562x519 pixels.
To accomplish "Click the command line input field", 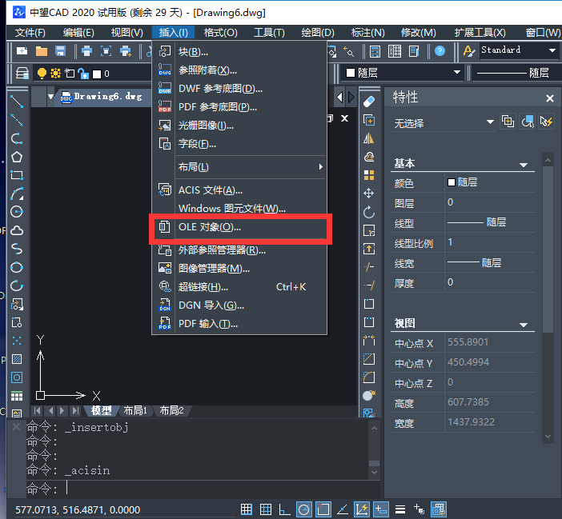I will coord(216,488).
